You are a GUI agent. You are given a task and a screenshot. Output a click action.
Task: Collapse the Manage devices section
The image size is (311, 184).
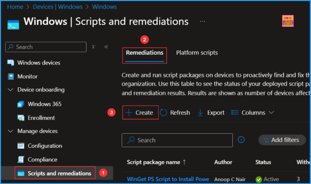pos(11,131)
